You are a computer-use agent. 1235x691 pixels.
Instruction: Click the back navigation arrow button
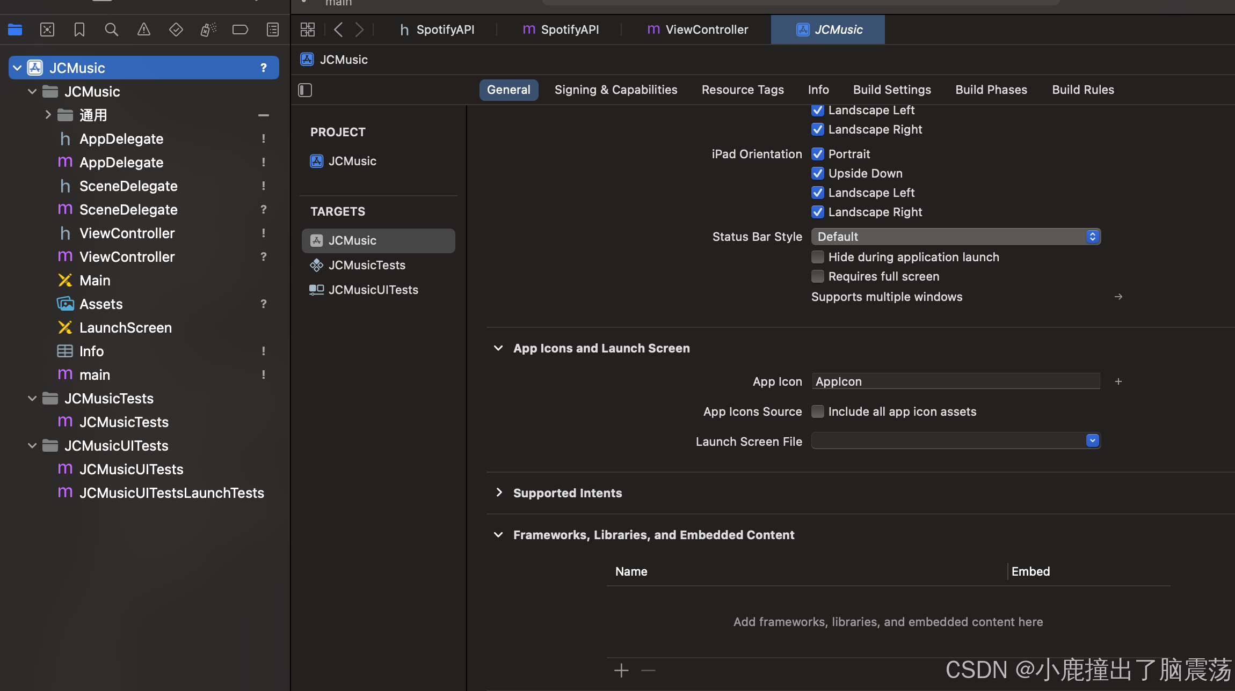[338, 28]
